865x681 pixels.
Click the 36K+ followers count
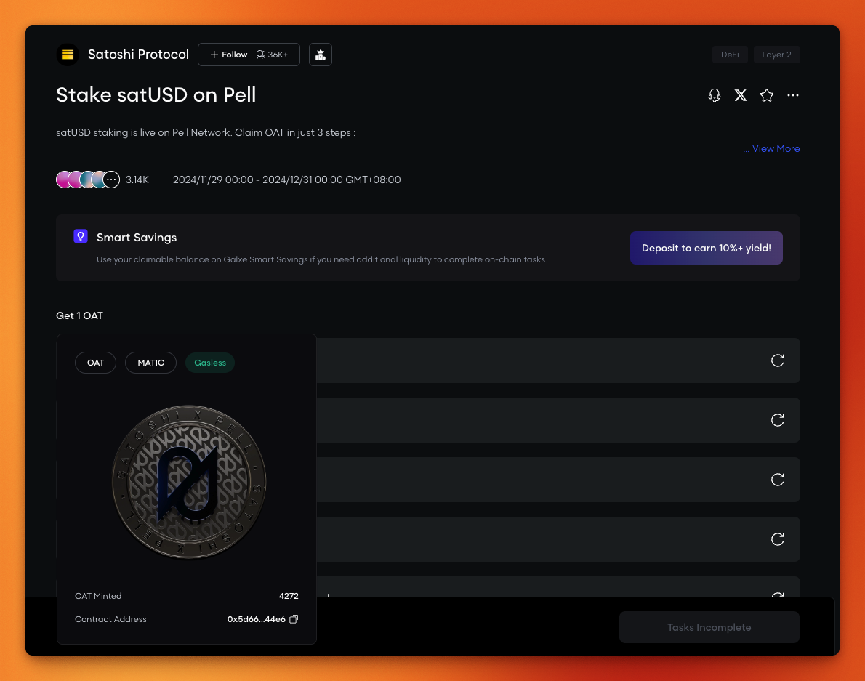(x=273, y=55)
